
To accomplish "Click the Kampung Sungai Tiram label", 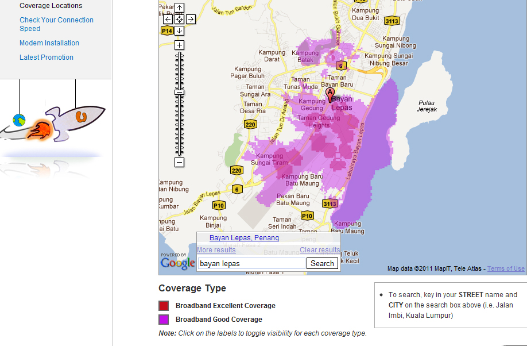I will coord(270,159).
